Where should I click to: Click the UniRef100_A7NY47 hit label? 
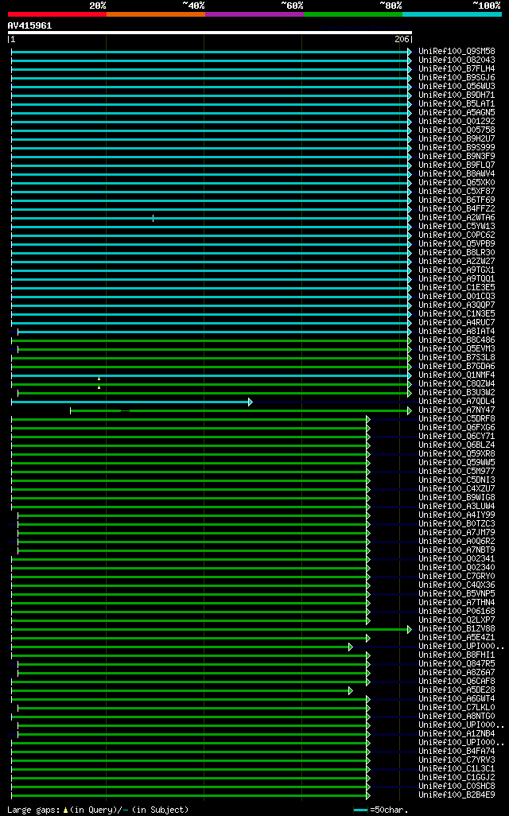coord(457,410)
